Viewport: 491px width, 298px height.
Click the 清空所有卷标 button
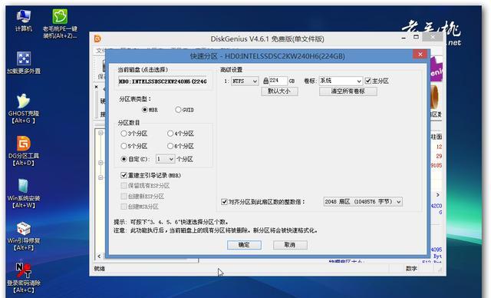coord(348,91)
